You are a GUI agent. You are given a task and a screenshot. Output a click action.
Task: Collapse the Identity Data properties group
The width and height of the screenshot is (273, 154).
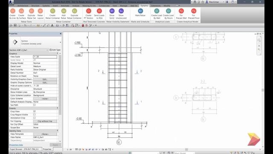(58, 131)
